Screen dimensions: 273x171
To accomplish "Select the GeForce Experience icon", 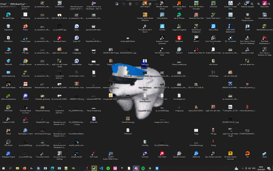I will pyautogui.click(x=9, y=97).
